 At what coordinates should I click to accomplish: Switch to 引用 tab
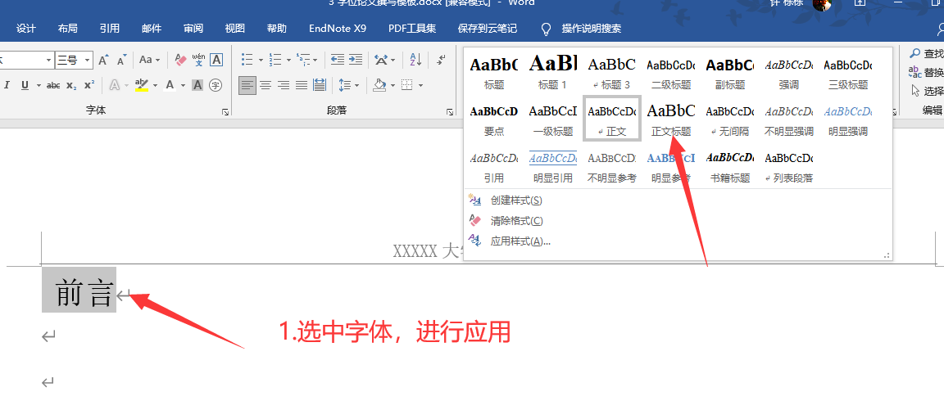pyautogui.click(x=110, y=29)
